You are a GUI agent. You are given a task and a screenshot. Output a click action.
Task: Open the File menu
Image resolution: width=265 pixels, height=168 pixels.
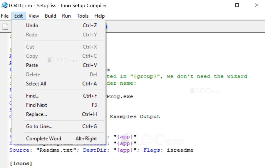pos(5,16)
